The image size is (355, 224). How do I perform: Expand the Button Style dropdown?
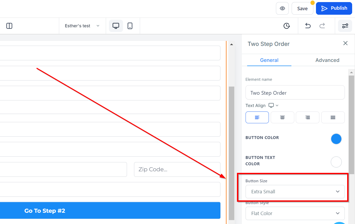[x=295, y=214]
